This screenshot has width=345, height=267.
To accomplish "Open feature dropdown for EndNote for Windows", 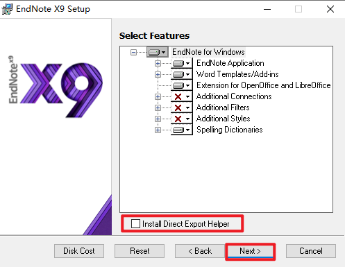I will 157,52.
